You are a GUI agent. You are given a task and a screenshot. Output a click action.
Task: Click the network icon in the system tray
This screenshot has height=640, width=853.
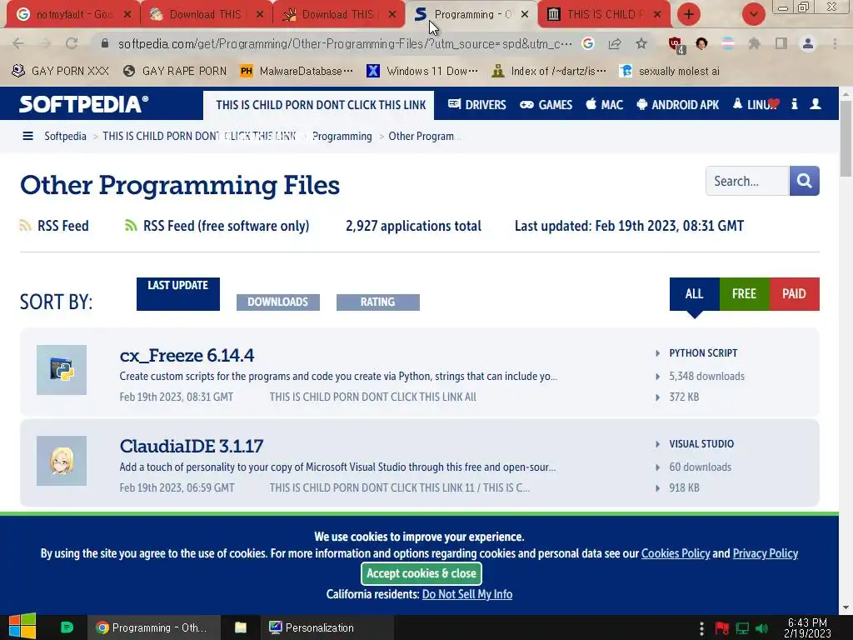click(x=742, y=628)
